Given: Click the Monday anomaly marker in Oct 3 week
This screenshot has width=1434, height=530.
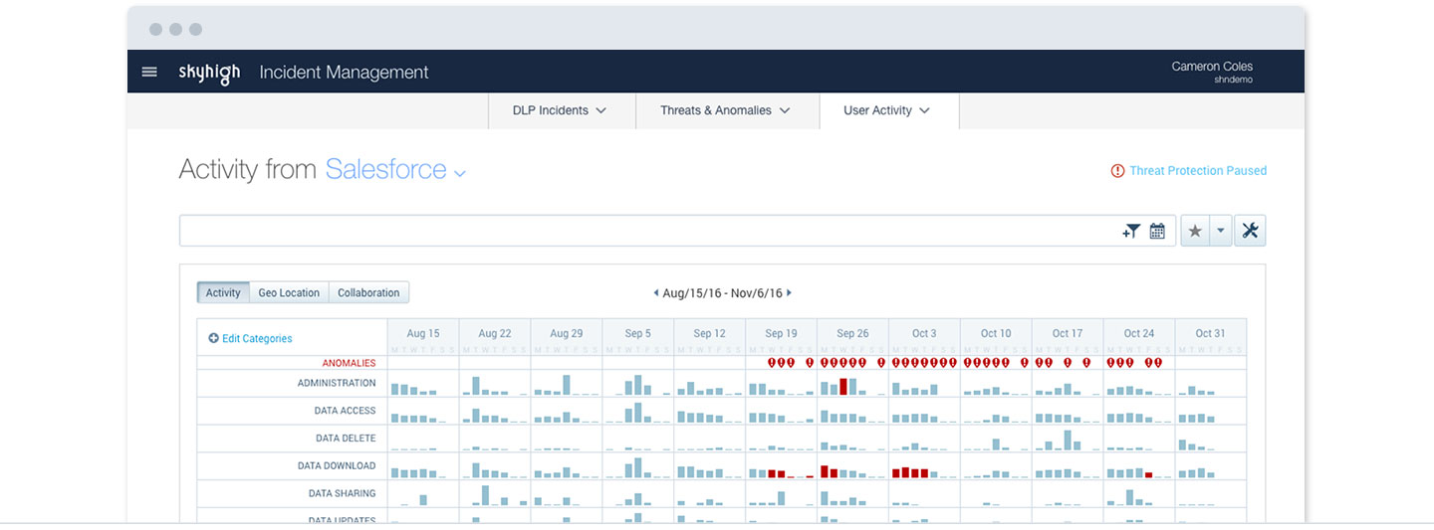Looking at the screenshot, I should coord(895,363).
